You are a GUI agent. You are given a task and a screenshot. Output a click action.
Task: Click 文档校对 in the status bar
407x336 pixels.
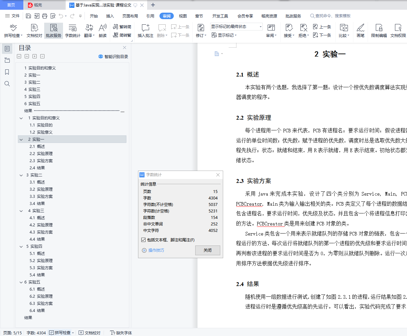tap(90, 333)
